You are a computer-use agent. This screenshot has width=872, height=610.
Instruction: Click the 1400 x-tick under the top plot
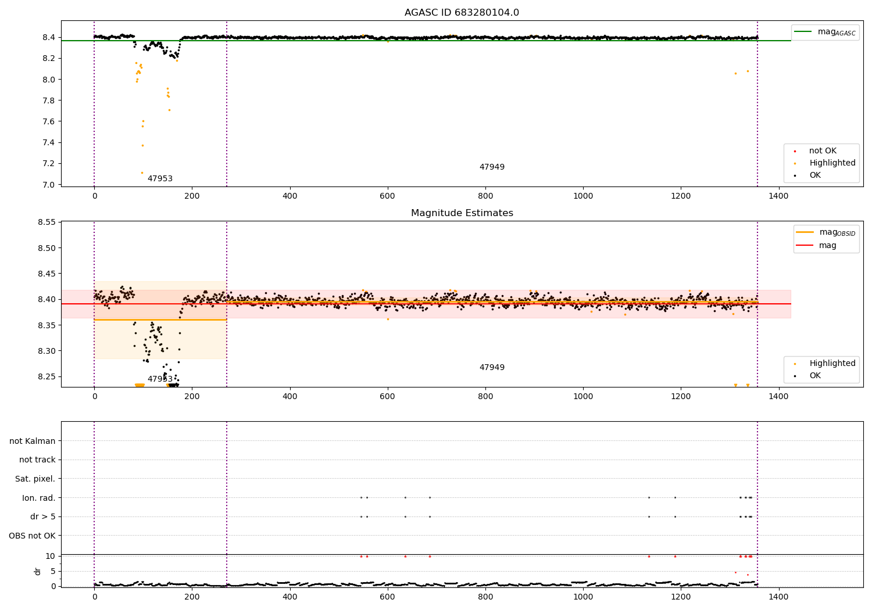tap(778, 196)
